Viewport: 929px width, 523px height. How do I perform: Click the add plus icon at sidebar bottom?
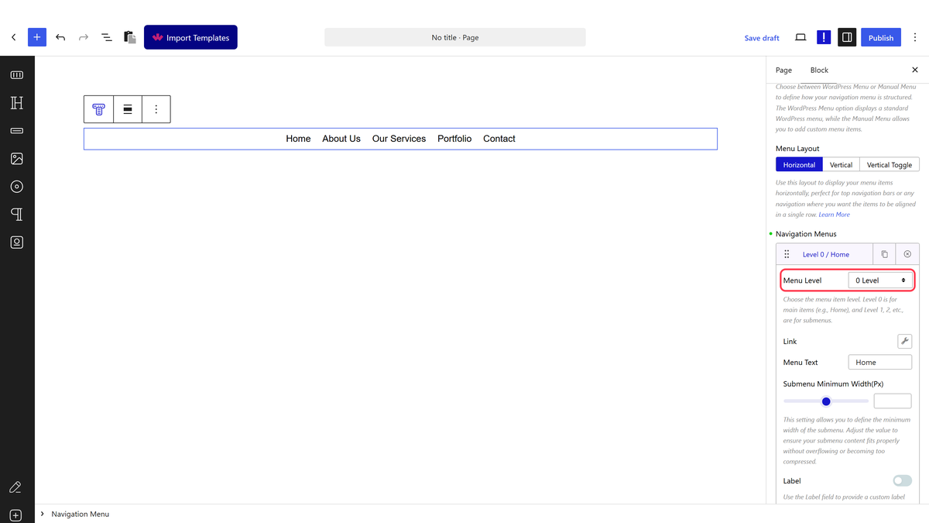tap(15, 515)
